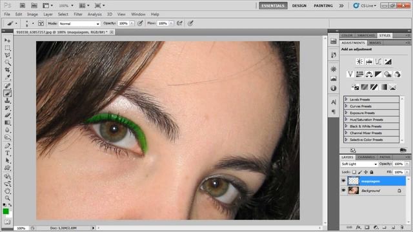Select the Spot Healing Brush tool
This screenshot has width=413, height=232.
(x=7, y=86)
